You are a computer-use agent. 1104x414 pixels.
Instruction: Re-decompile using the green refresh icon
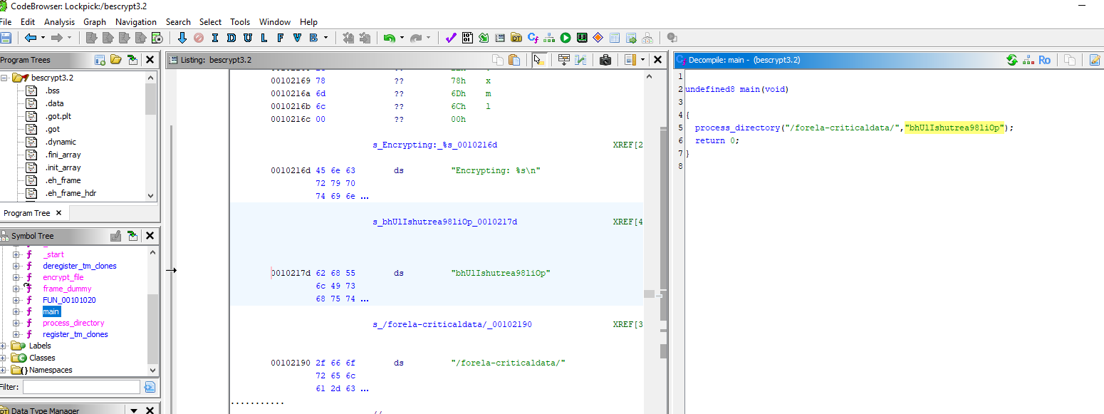tap(1011, 60)
